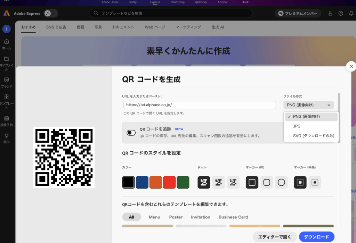
Task: Open post scheduler calendar icon
Action: click(x=7, y=118)
